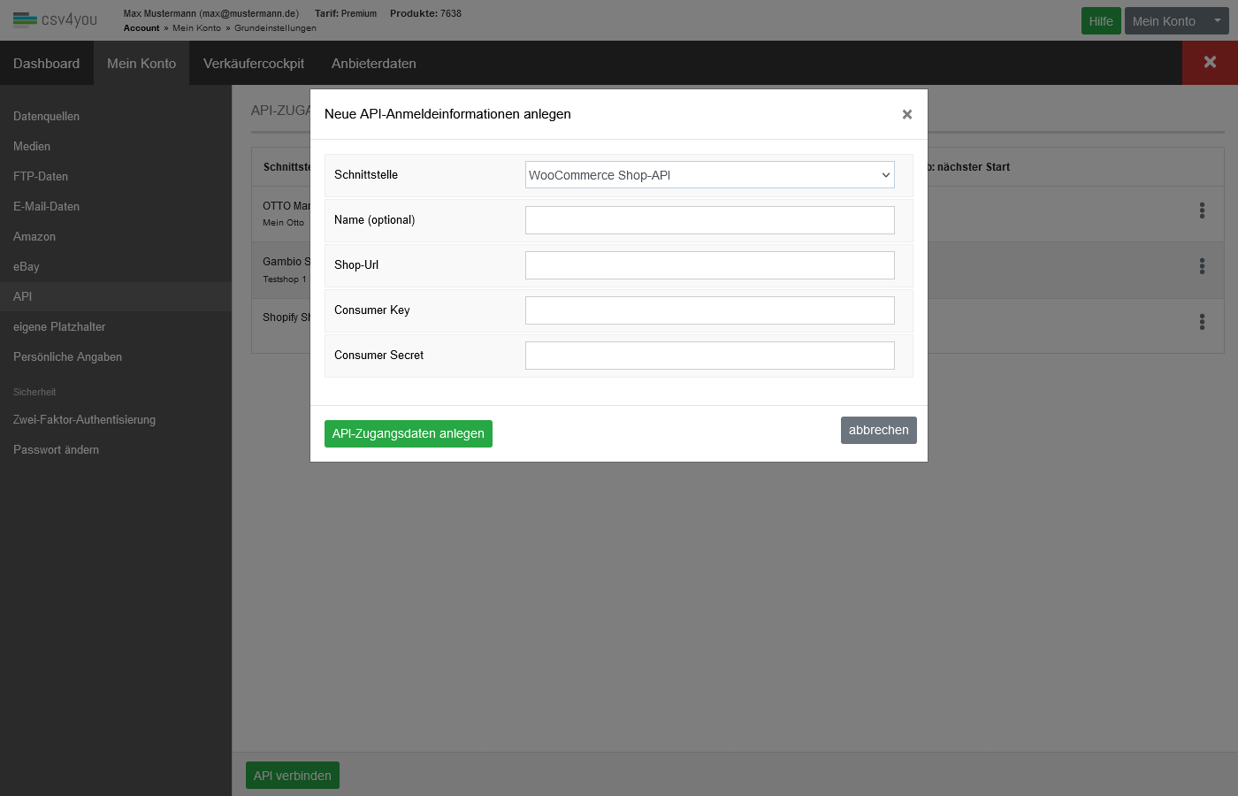
Task: Click the csv4you logo
Action: pos(55,19)
